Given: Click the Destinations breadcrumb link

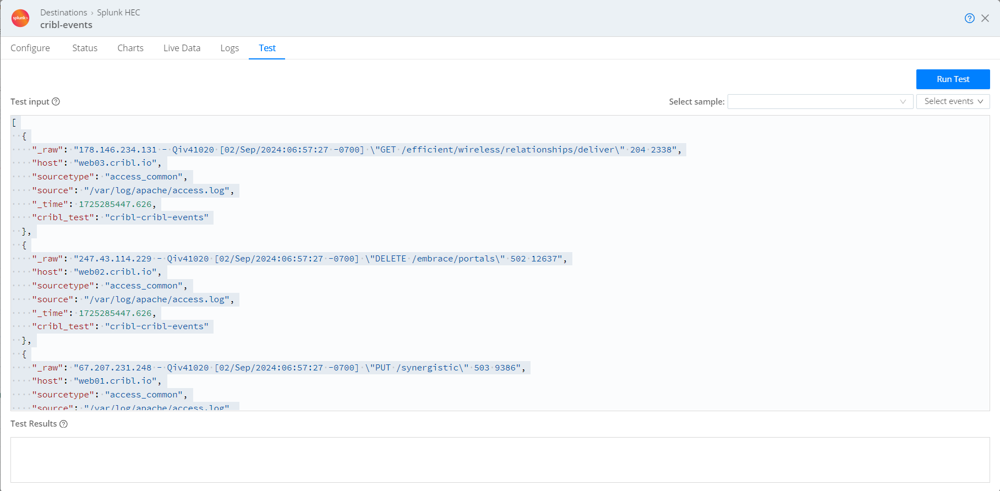Looking at the screenshot, I should [63, 12].
